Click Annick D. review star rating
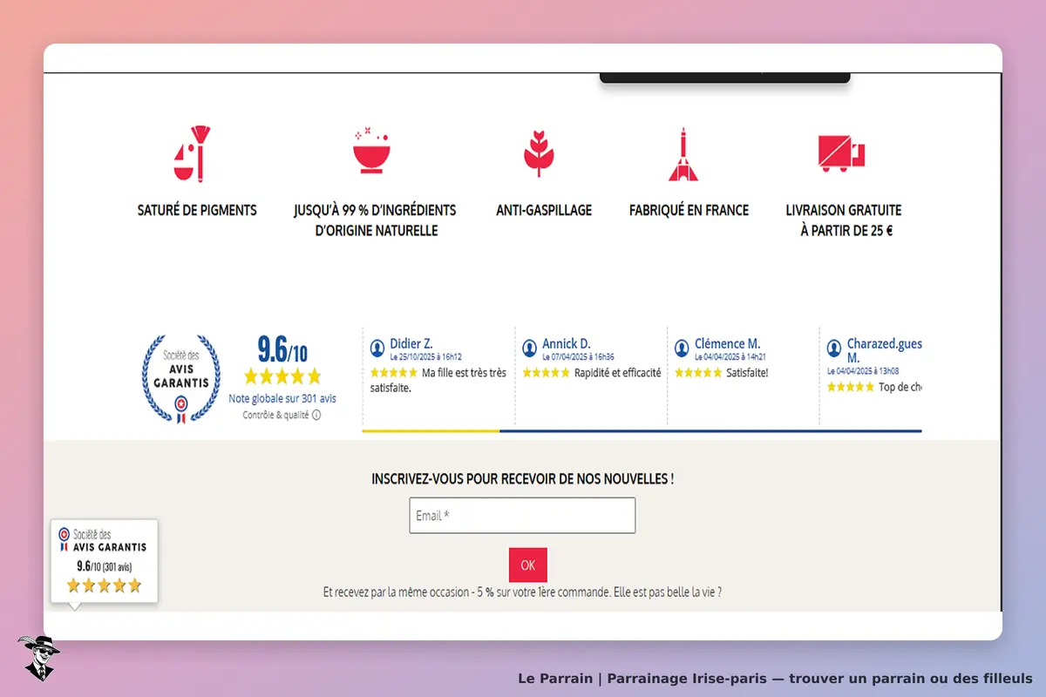Image resolution: width=1046 pixels, height=697 pixels. (546, 373)
